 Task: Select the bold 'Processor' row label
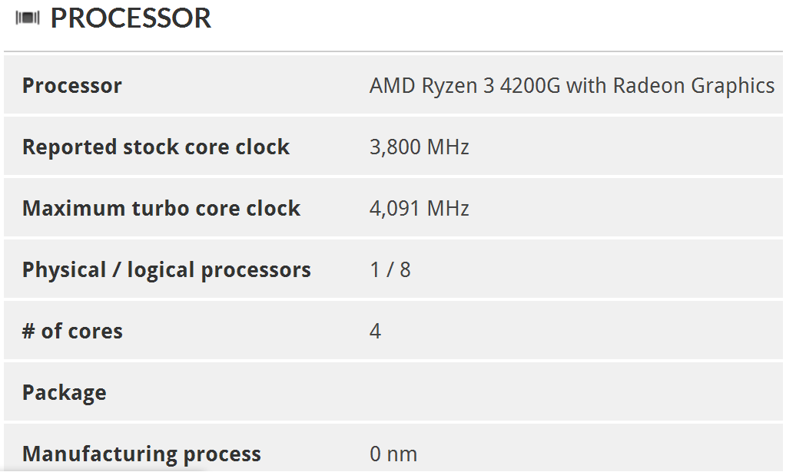click(x=71, y=85)
